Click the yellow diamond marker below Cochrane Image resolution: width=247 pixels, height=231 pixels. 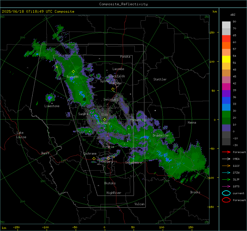[x=94, y=158]
